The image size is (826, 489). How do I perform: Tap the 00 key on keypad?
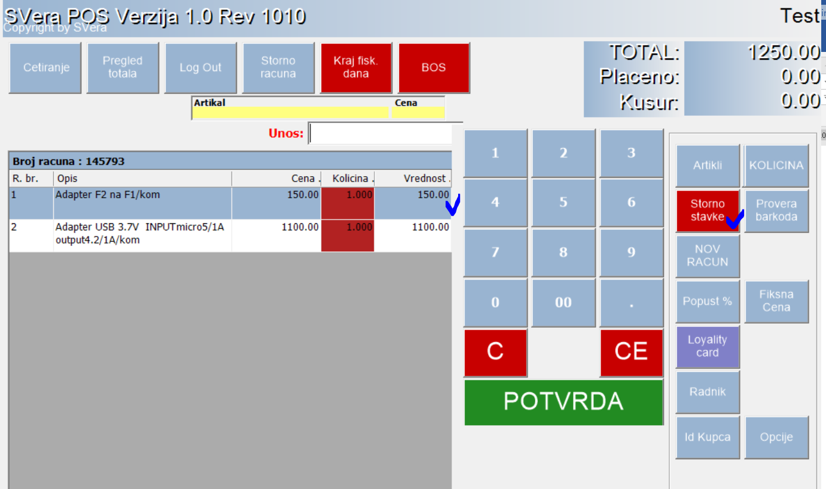563,302
